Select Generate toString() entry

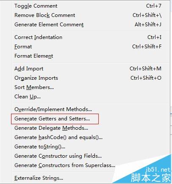91,147
